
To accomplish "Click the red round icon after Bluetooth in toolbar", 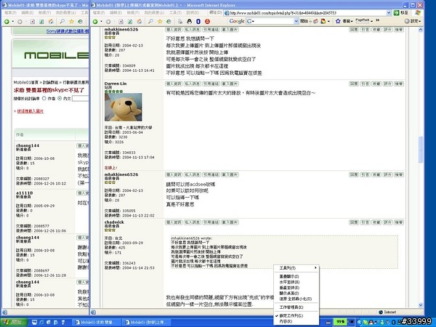I will (x=207, y=21).
